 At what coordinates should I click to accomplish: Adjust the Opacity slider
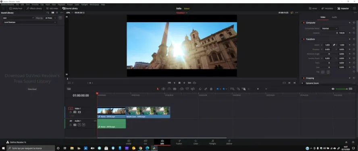(329, 33)
